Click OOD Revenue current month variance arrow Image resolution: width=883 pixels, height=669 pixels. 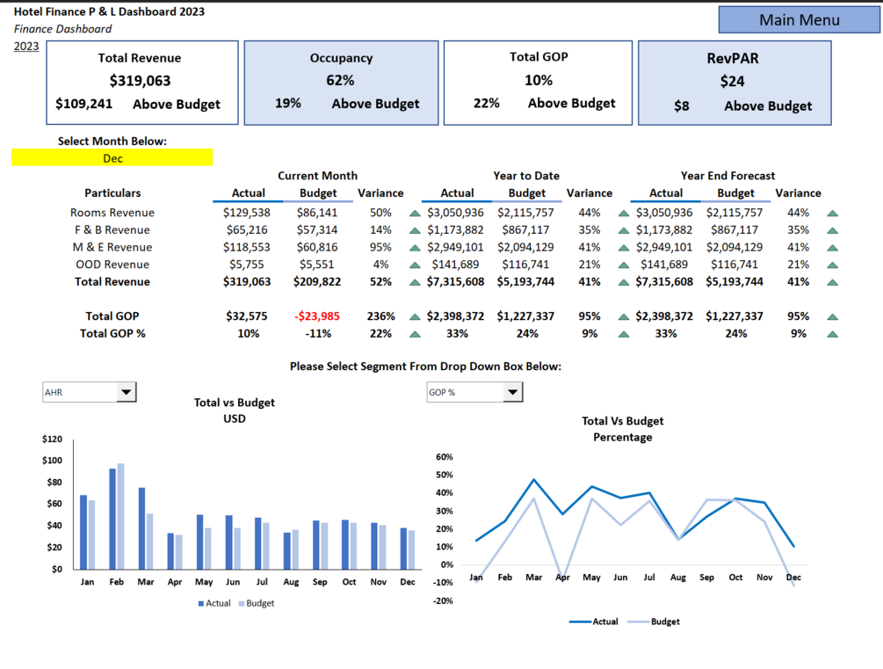pyautogui.click(x=415, y=265)
